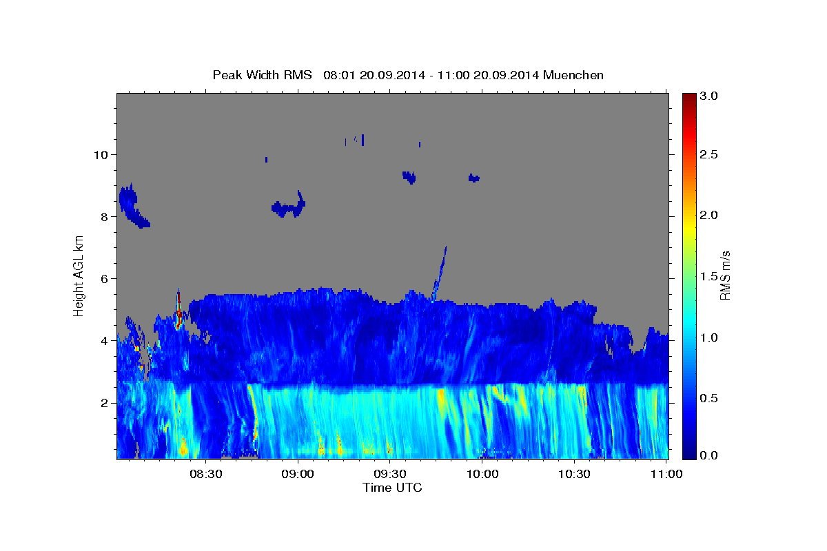Click the colorbar label '0.5'

coord(708,398)
